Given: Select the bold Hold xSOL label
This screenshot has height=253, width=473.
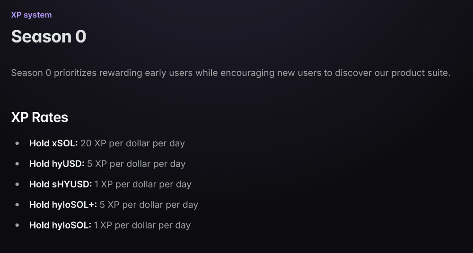Looking at the screenshot, I should click(53, 143).
